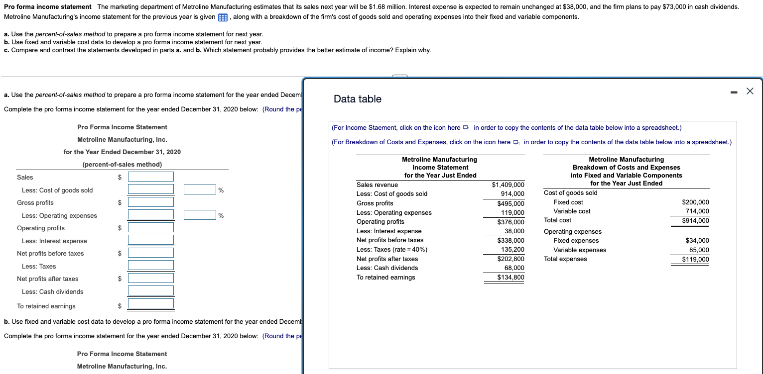Click the copy icon for Breakdown of Costs
Screen dimensions: 763x374
pyautogui.click(x=515, y=142)
